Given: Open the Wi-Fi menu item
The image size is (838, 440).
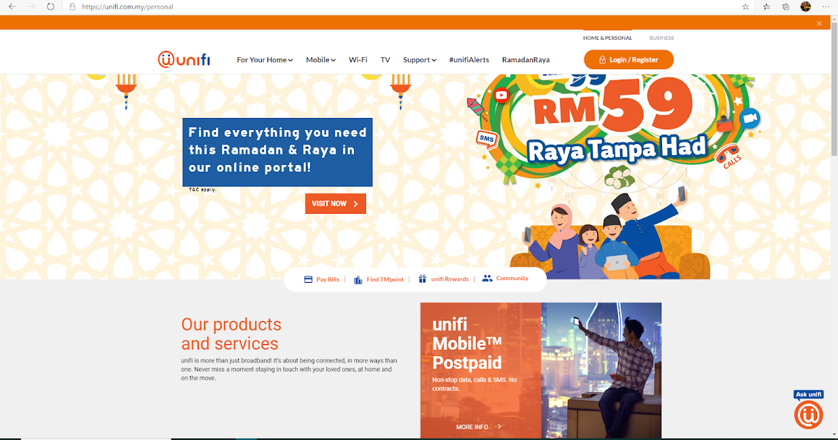Looking at the screenshot, I should tap(358, 60).
